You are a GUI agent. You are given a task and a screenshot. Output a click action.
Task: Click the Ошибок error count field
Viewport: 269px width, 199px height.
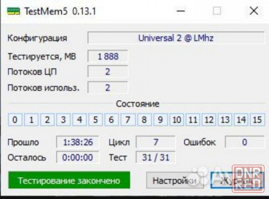click(244, 142)
